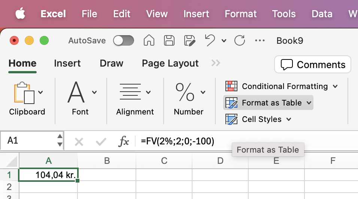Switch to the Draw ribbon tab
Image resolution: width=358 pixels, height=199 pixels.
pos(112,63)
